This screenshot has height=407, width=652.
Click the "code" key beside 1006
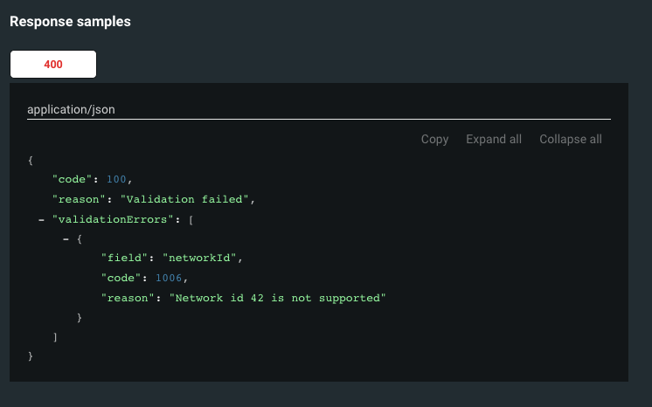121,278
